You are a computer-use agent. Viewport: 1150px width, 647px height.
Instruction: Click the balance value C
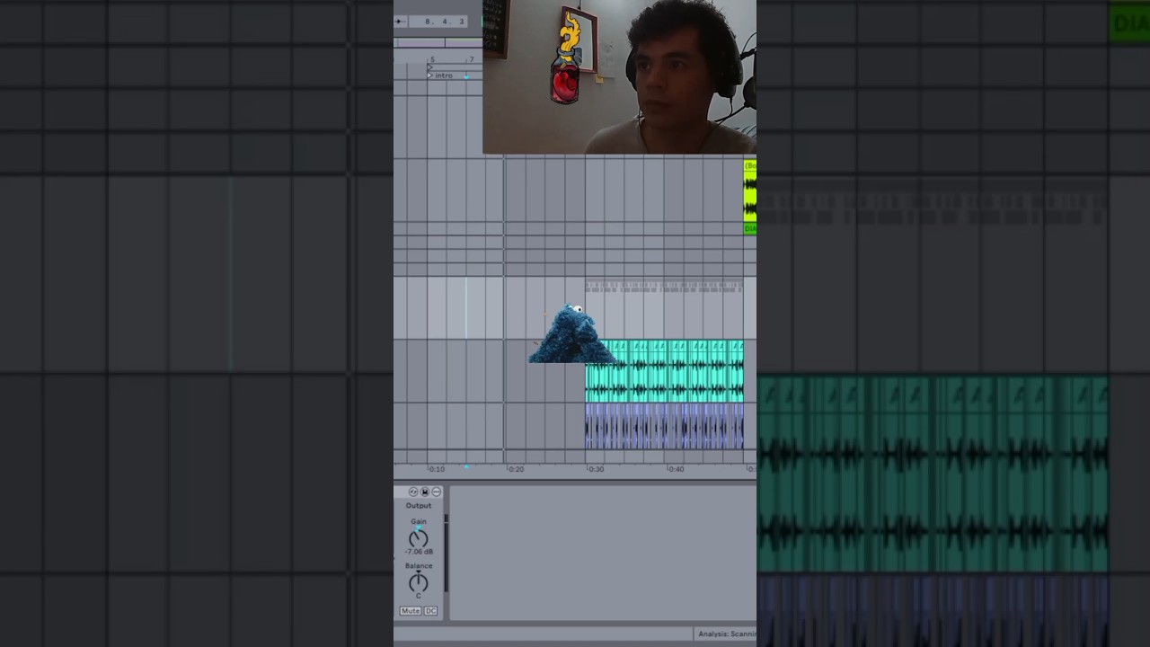[419, 596]
